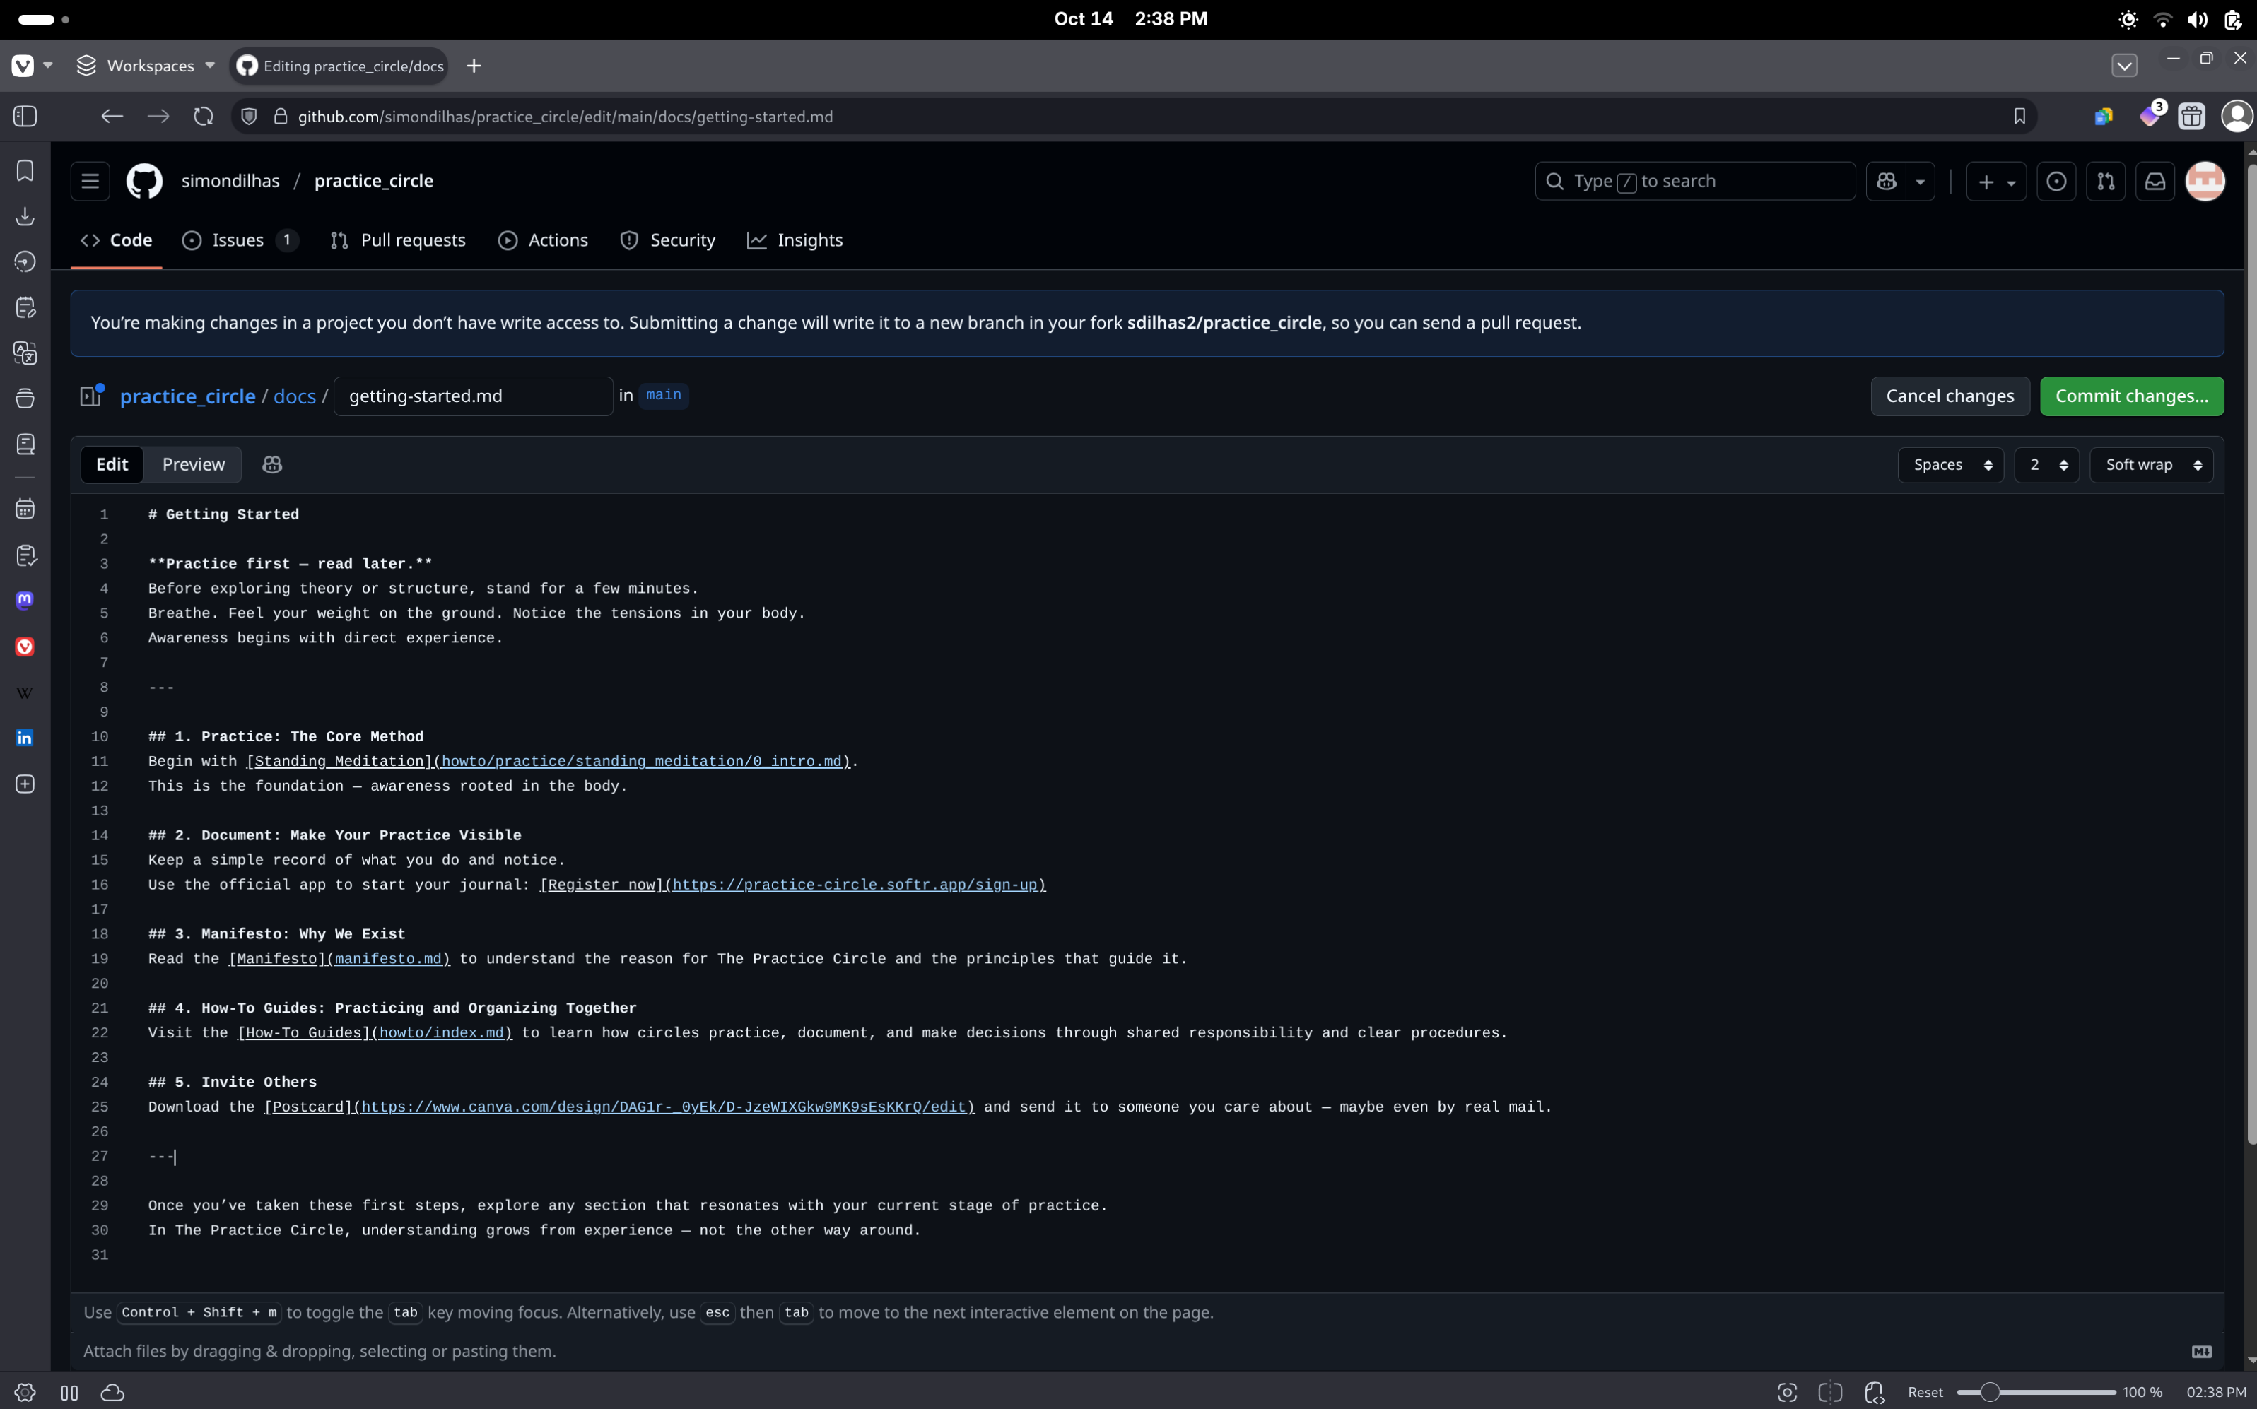
Task: Click the GitHub Octocat logo
Action: point(144,181)
